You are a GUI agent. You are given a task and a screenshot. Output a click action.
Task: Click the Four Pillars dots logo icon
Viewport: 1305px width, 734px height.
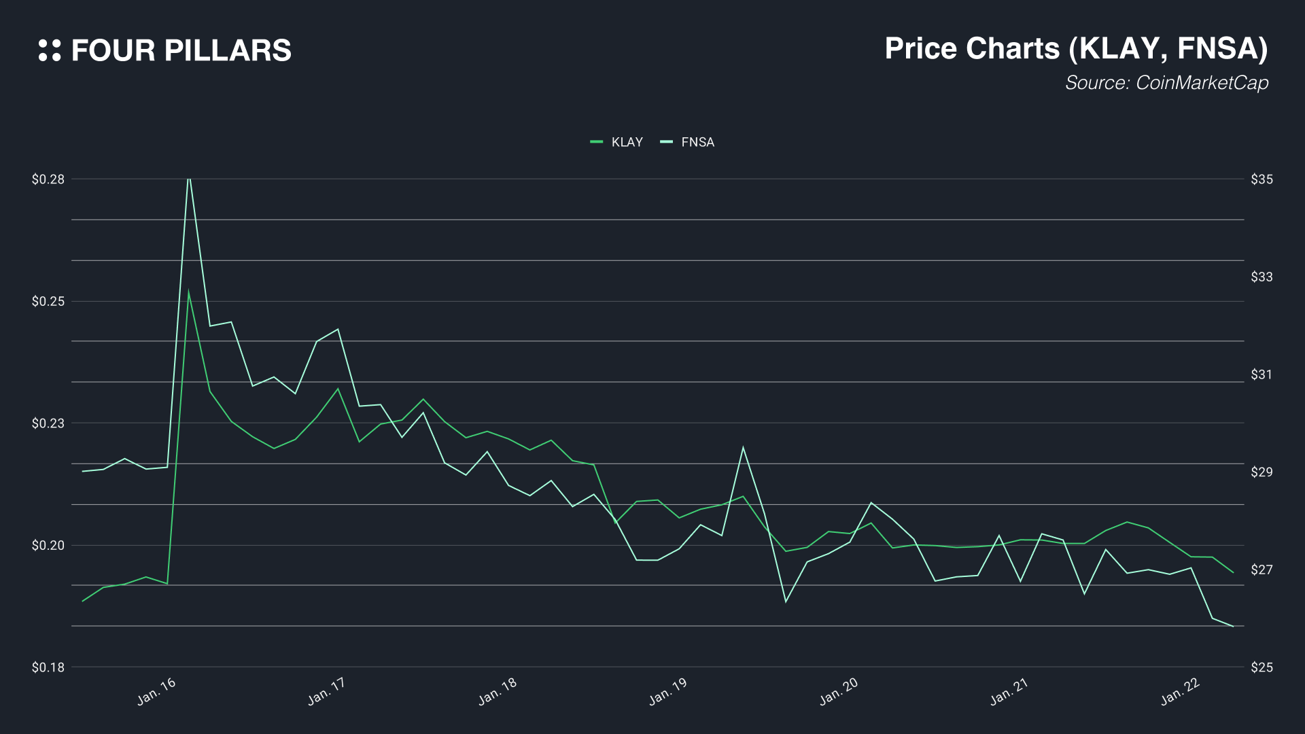point(50,50)
